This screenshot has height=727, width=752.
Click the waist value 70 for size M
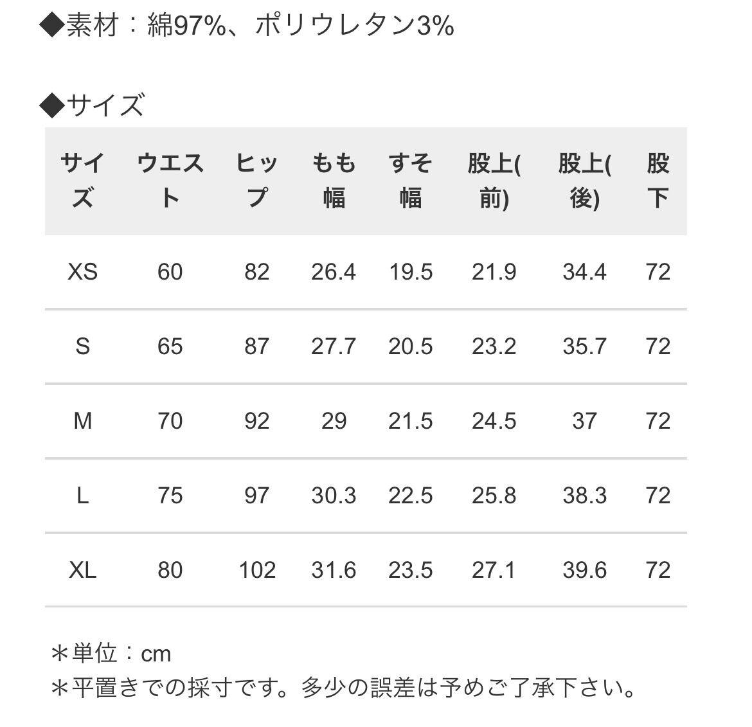(170, 421)
